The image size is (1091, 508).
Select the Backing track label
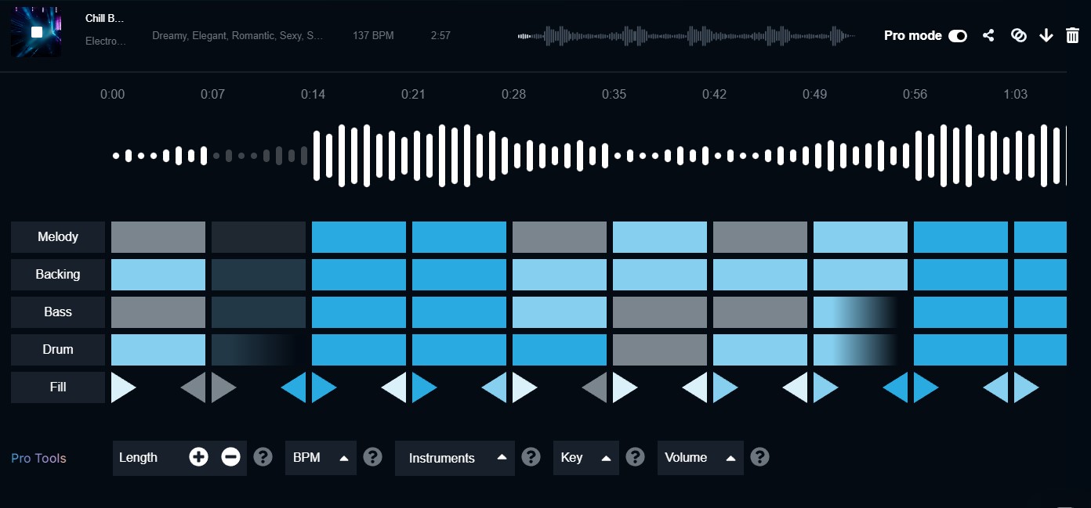click(x=58, y=275)
